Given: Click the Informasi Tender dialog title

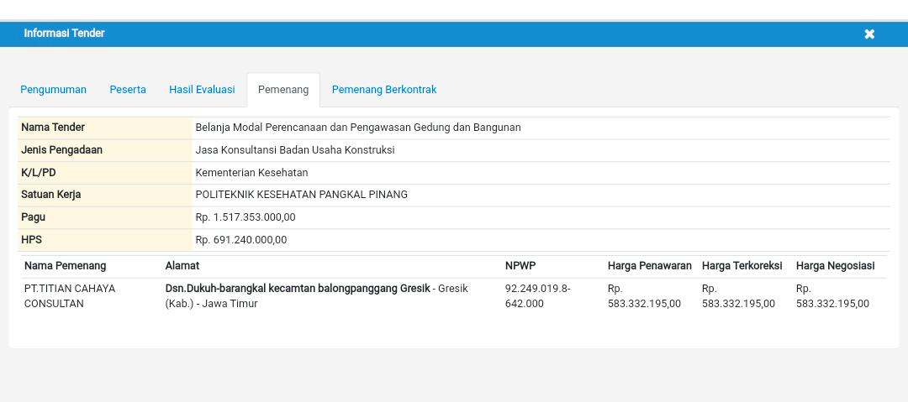Looking at the screenshot, I should (64, 33).
